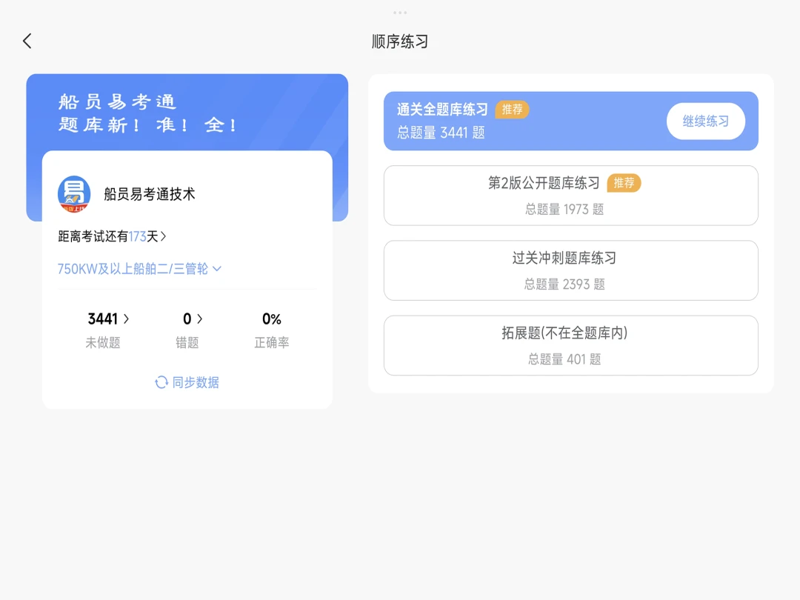View the 0% 正确率 statistic
The image size is (800, 600).
click(271, 330)
